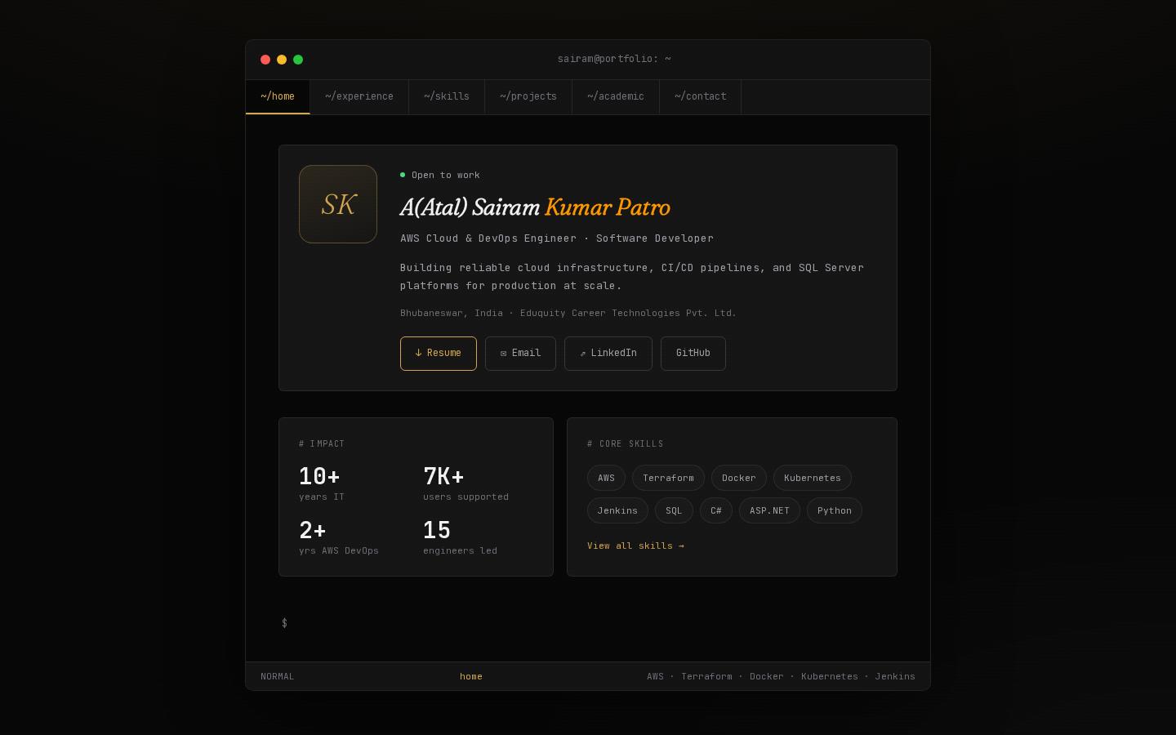Click the yellow traffic-light dot

282,60
